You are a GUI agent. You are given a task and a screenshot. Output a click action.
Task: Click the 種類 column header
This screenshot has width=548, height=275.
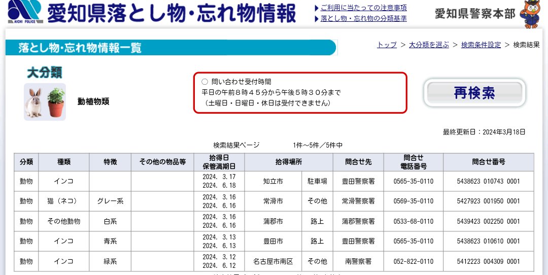pyautogui.click(x=64, y=162)
